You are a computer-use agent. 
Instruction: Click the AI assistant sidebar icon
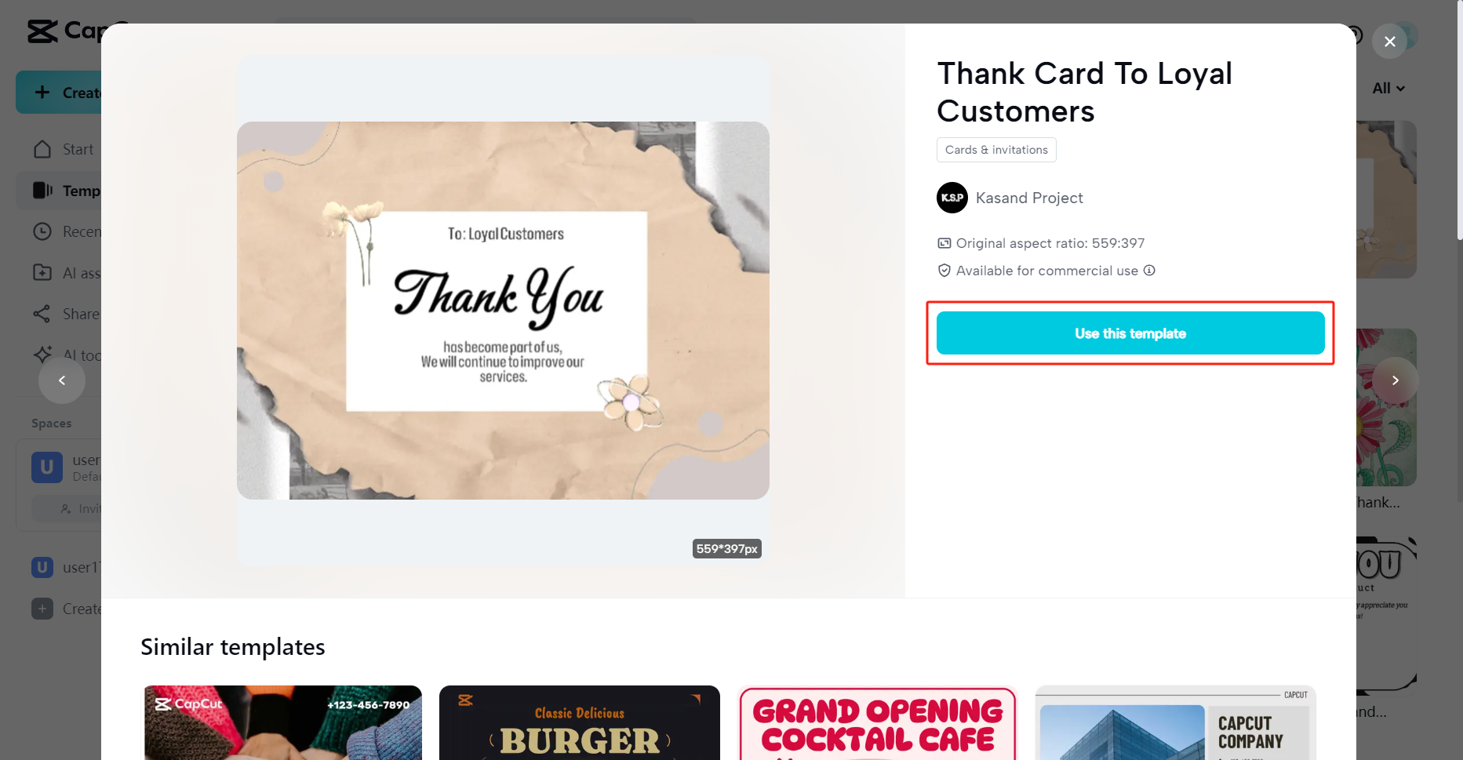tap(42, 273)
